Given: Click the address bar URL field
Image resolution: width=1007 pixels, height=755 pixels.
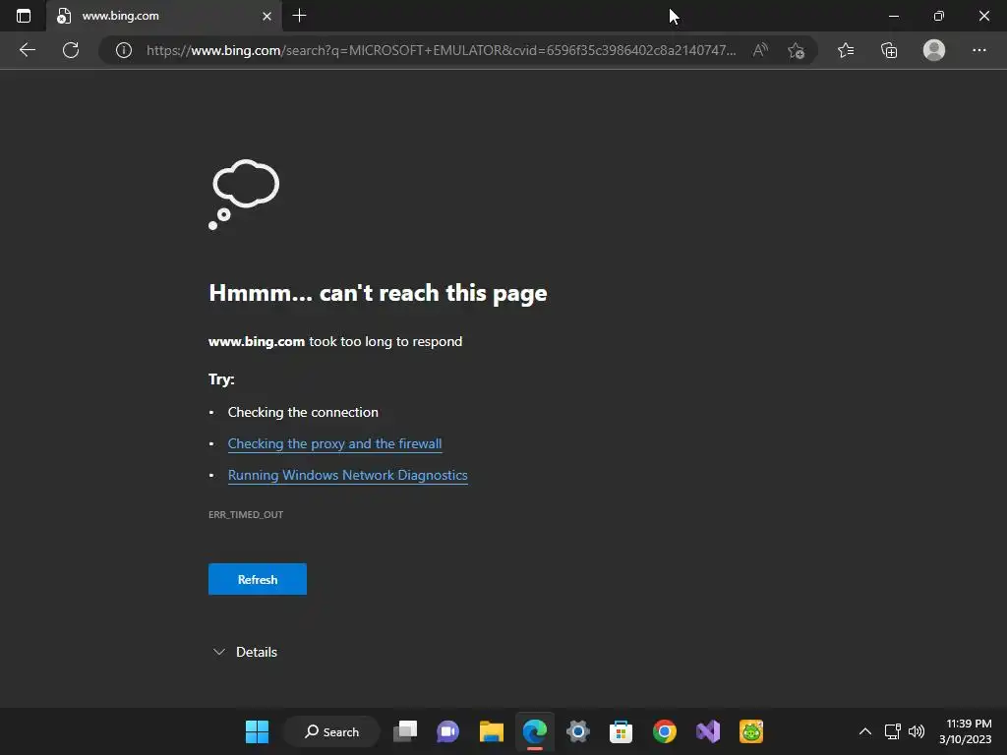Looking at the screenshot, I should pyautogui.click(x=441, y=50).
